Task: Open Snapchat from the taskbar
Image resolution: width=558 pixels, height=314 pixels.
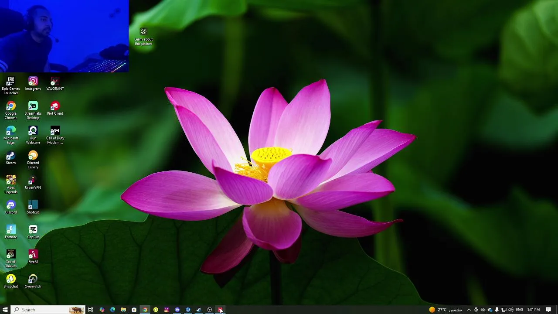Action: pyautogui.click(x=156, y=310)
